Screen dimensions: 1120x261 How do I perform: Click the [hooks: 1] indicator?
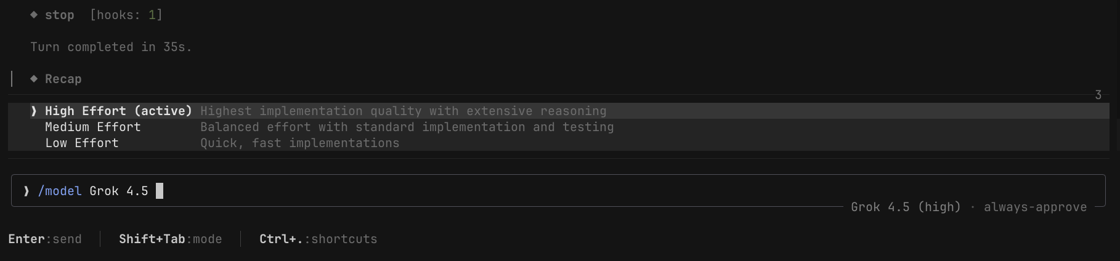coord(126,15)
